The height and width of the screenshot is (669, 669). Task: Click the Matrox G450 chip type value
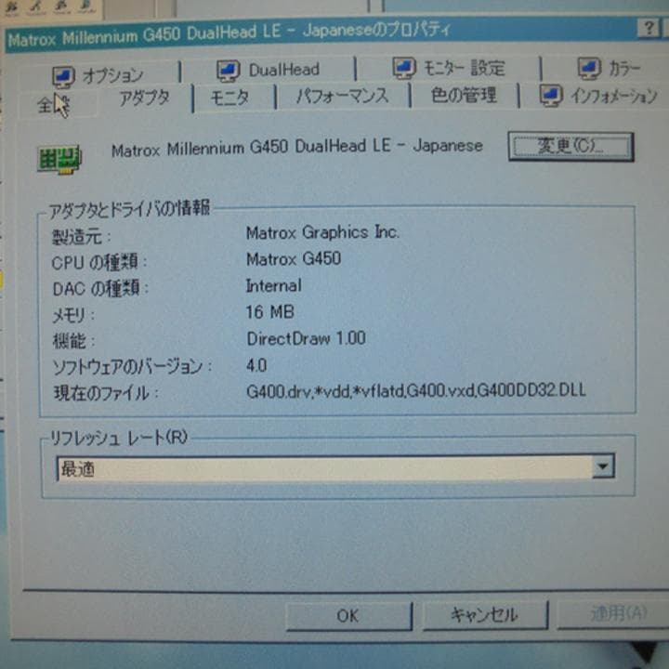tap(294, 259)
